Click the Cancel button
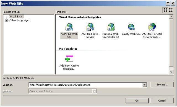Viewport: 177px width, 107px height. point(162,101)
